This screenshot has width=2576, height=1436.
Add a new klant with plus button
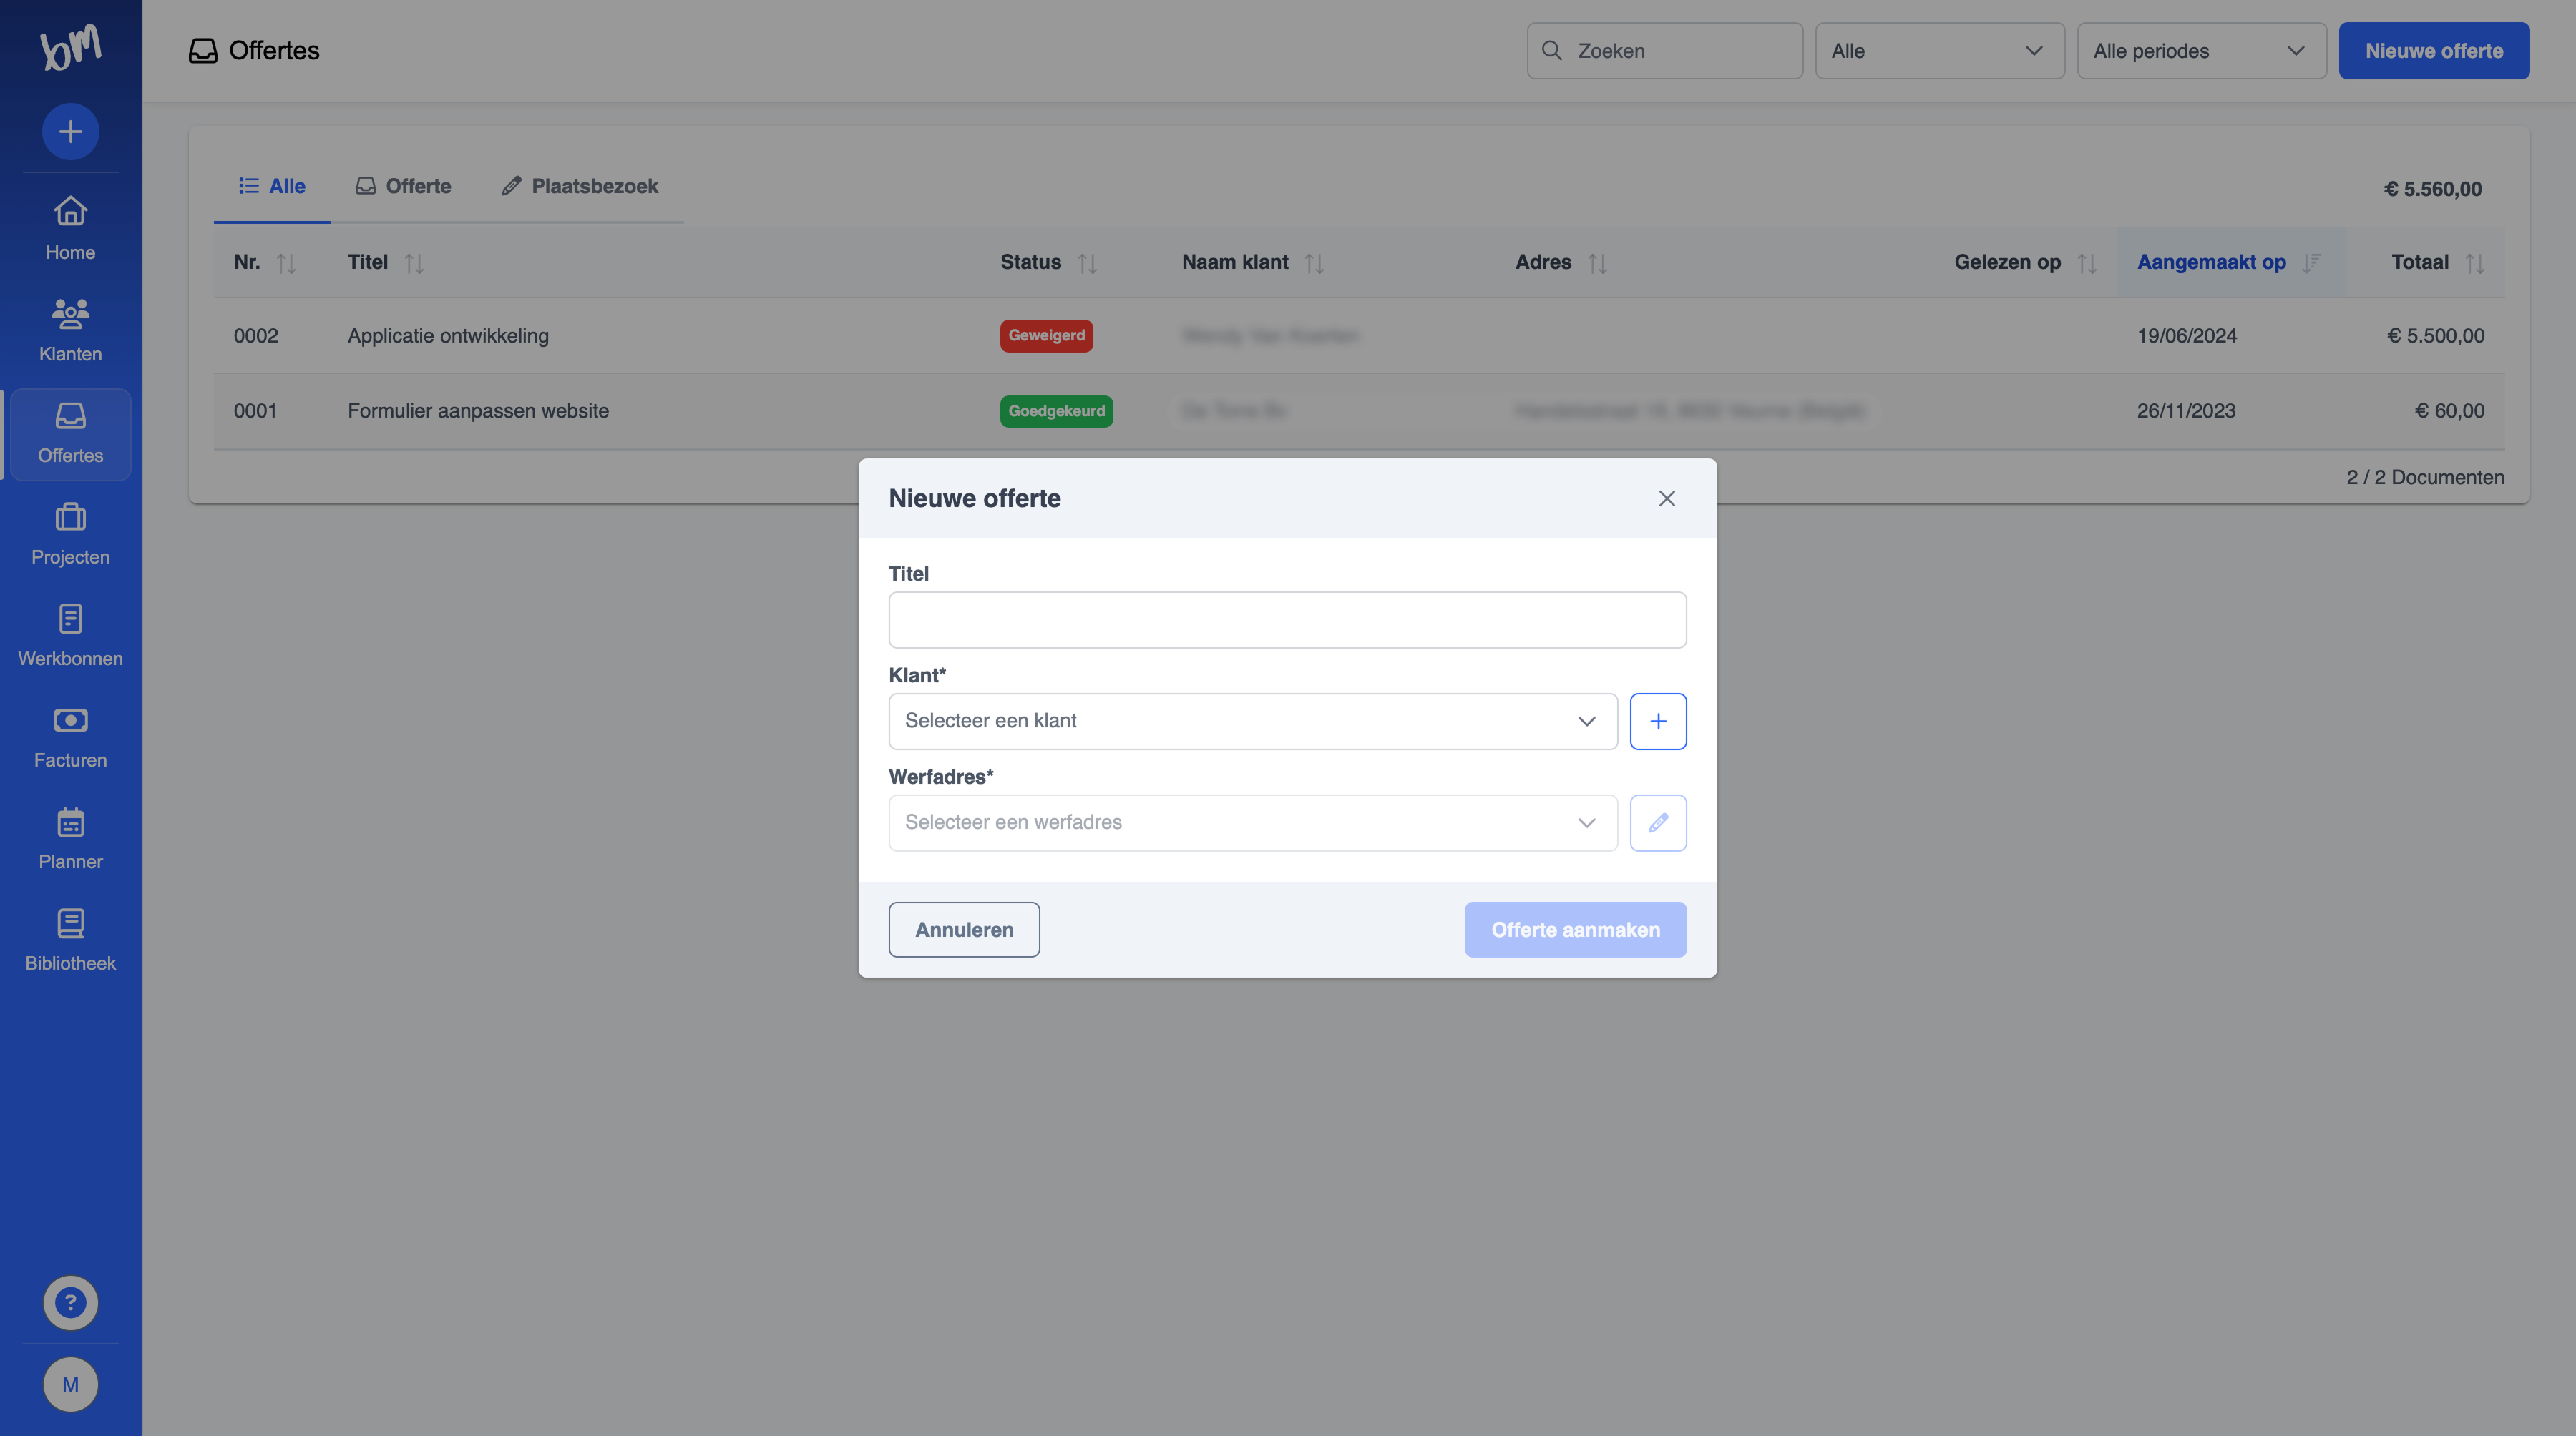click(1657, 720)
